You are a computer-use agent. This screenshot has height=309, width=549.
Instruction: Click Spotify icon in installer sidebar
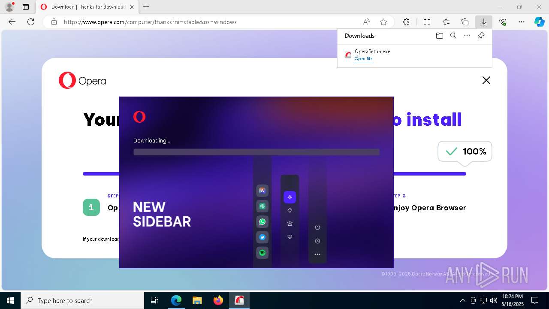(x=262, y=253)
